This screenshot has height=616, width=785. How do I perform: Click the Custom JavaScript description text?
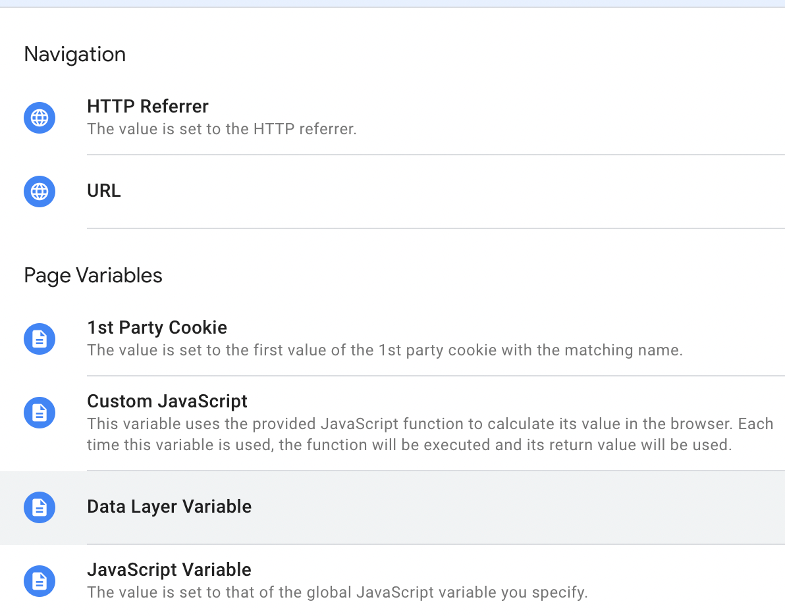[x=430, y=434]
